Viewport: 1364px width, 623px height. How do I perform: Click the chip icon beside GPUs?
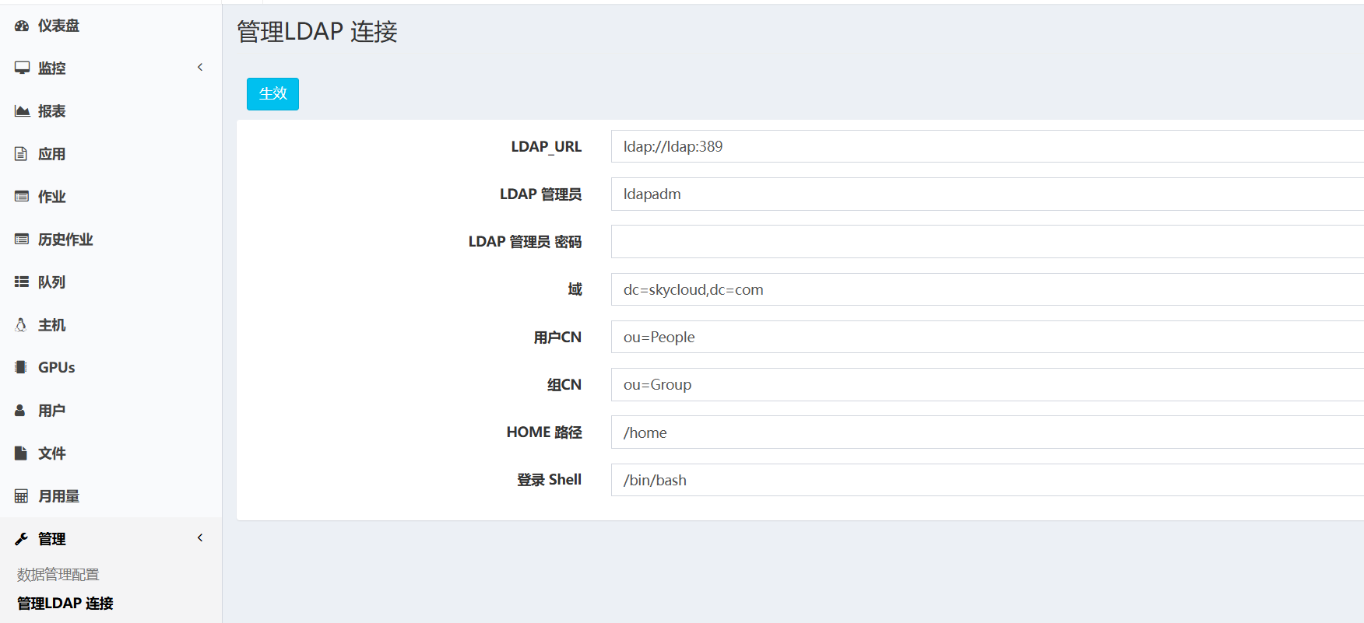pos(21,368)
